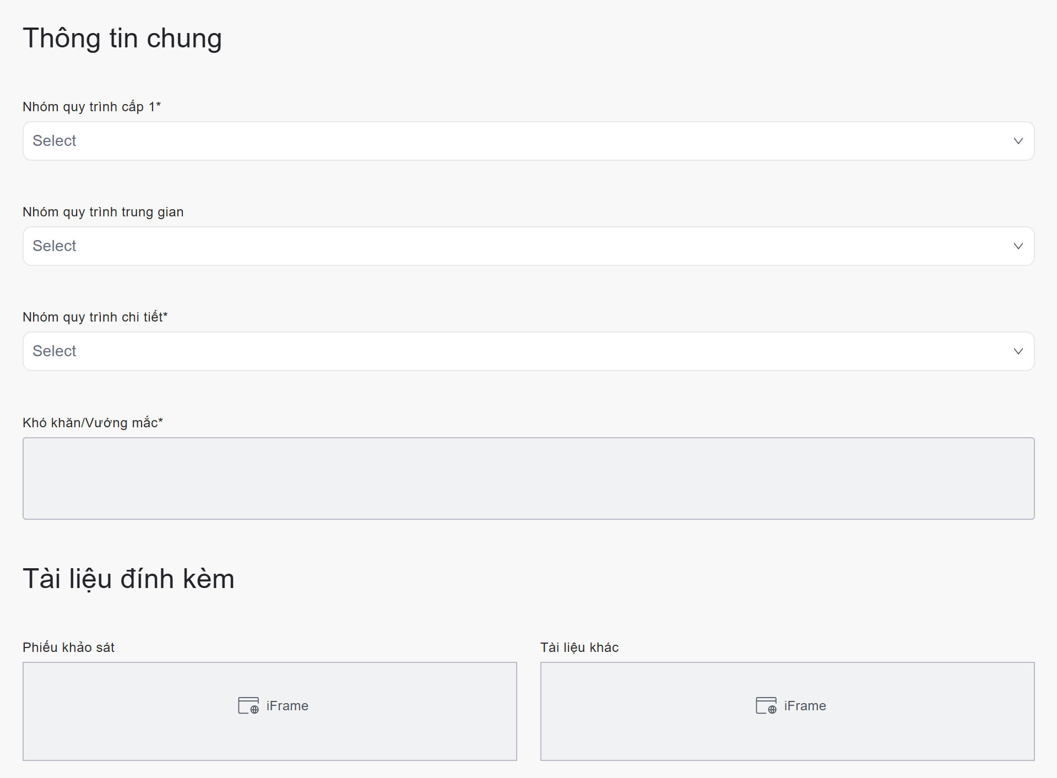Viewport: 1057px width, 778px height.
Task: Click the iFrame icon under Tài liệu khác
Action: click(766, 705)
